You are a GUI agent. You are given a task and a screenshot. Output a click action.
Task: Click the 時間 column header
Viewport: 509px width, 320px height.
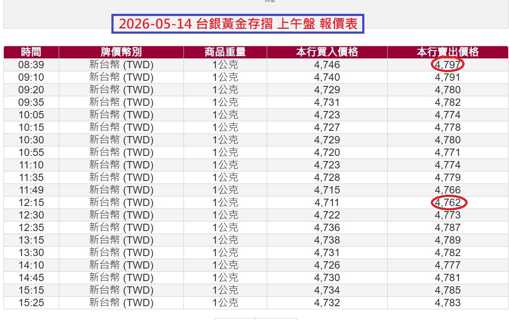click(31, 52)
